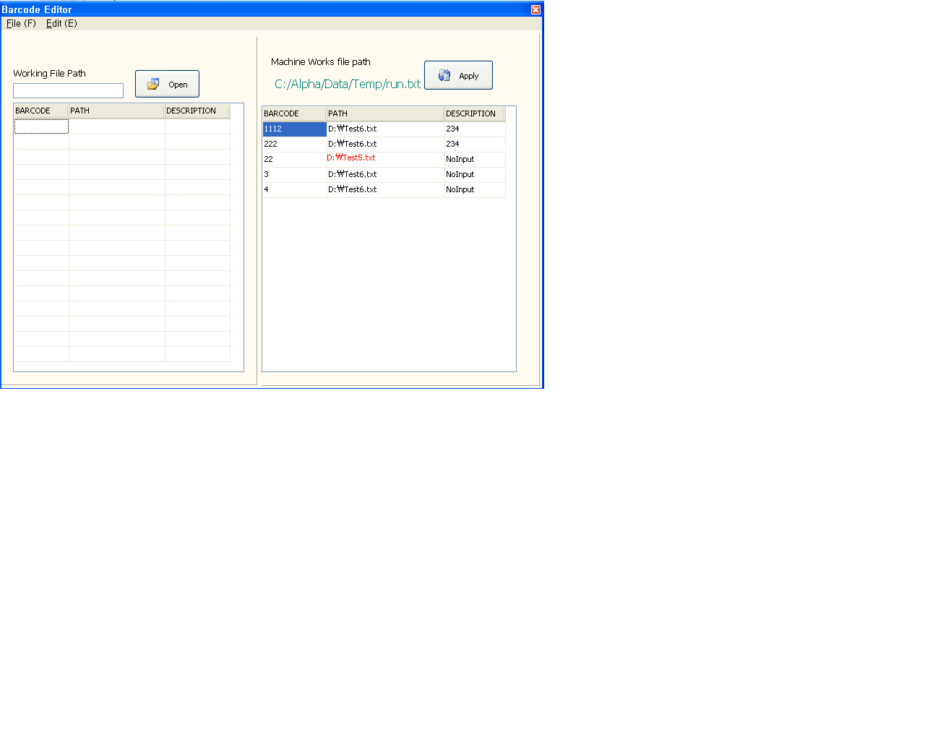Click right table BARCODE column header
Screen dimensions: 925x740
tap(294, 113)
